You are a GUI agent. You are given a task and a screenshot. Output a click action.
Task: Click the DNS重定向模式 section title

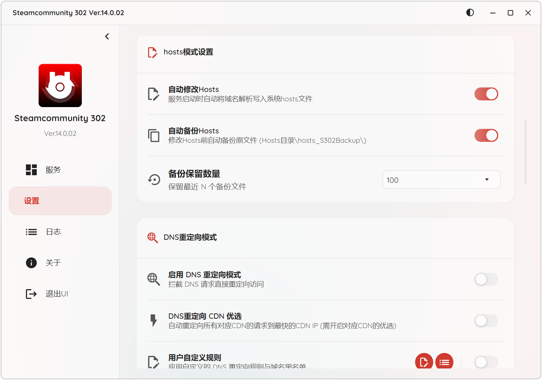click(190, 237)
